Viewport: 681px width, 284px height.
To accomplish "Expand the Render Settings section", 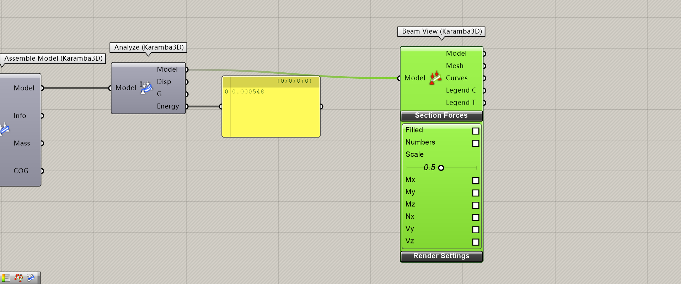I will pos(441,256).
